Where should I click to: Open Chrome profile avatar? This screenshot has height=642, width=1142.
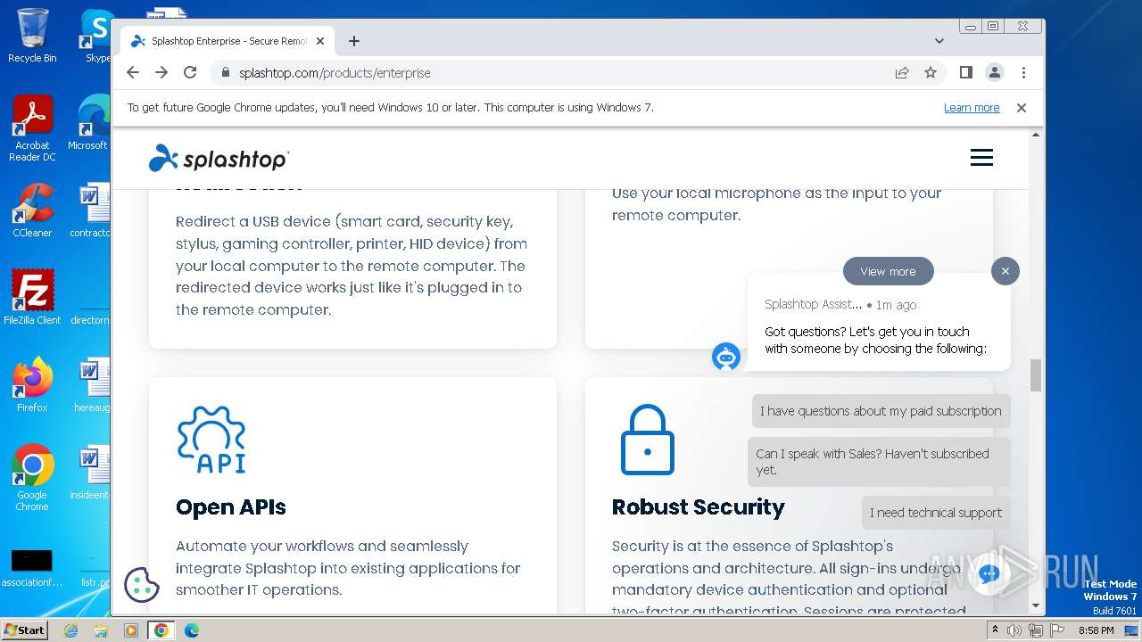tap(995, 72)
